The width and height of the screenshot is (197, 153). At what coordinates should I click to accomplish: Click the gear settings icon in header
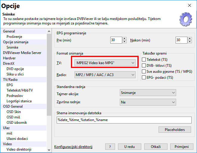186,20
